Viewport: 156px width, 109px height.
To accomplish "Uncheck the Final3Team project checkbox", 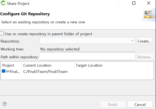I will pos(3,71).
